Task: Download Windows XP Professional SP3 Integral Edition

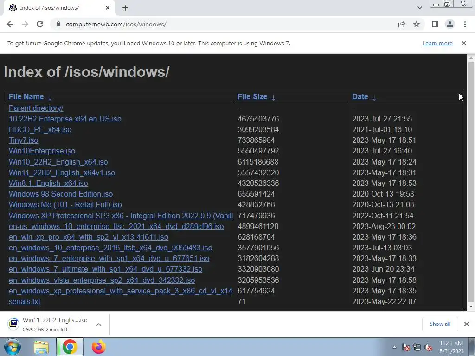Action: pyautogui.click(x=121, y=216)
